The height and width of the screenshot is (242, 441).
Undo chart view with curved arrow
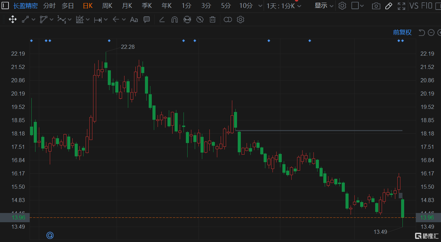coord(422,32)
